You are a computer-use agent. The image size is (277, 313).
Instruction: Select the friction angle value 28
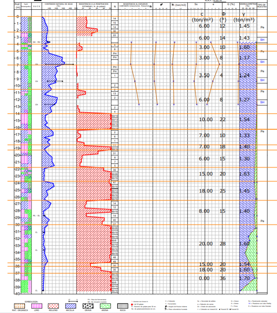(223, 244)
